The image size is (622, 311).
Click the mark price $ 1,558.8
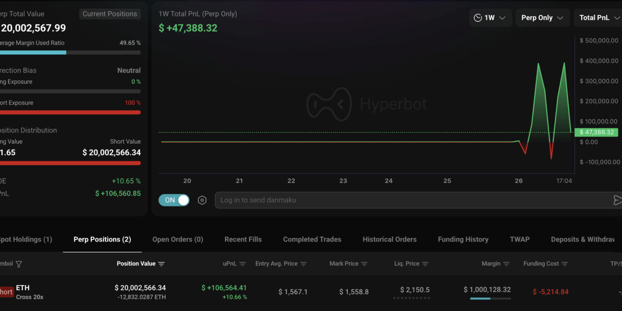pos(354,292)
